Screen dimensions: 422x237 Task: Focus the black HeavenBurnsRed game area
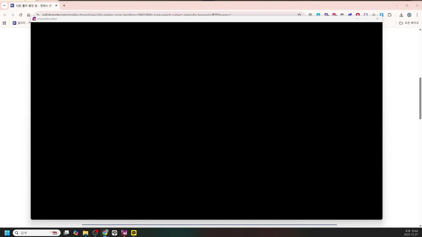pyautogui.click(x=206, y=121)
